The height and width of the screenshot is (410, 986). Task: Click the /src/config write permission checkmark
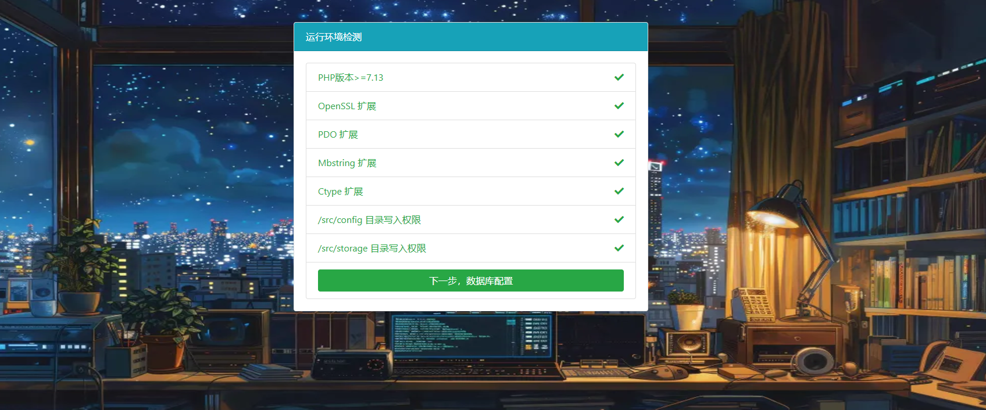[x=619, y=220]
